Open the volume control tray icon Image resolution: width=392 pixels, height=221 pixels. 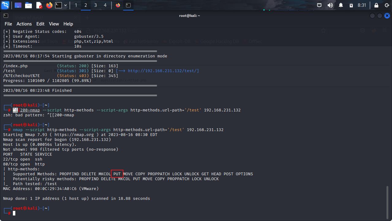point(330,5)
